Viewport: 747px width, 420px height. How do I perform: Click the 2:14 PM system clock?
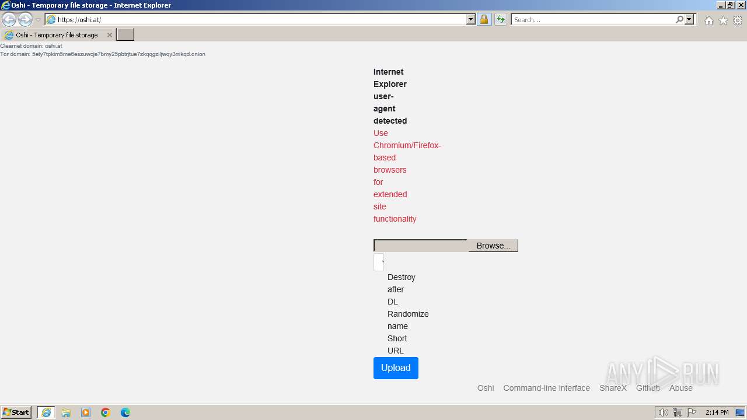click(x=717, y=412)
